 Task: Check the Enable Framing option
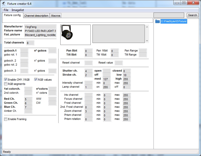click(x=6, y=119)
